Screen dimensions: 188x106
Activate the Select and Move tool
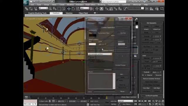(69, 9)
